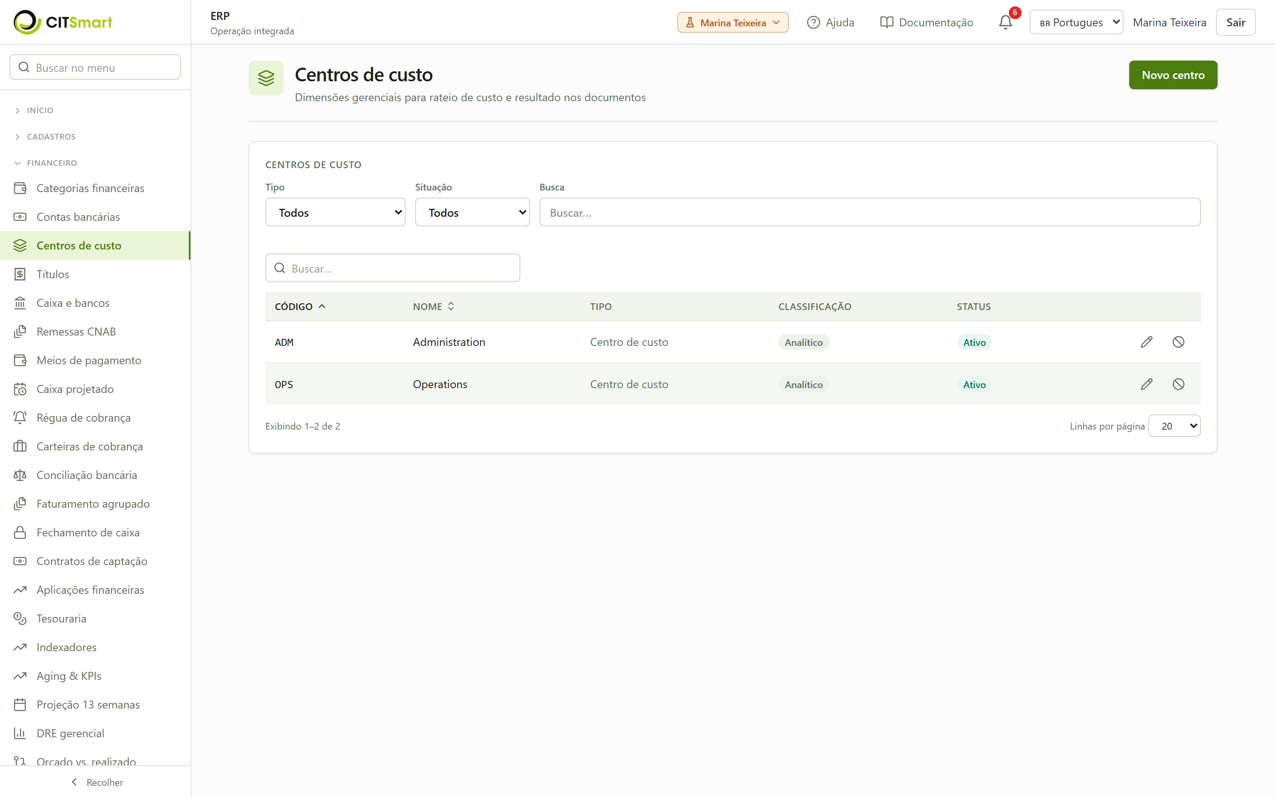Click the Remessas CNAB icon
Viewport: 1275px width, 797px height.
click(x=20, y=332)
